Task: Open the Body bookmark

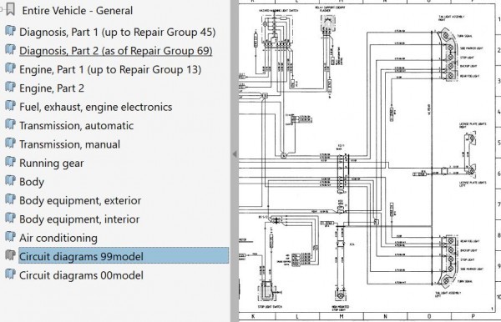Action: click(32, 182)
